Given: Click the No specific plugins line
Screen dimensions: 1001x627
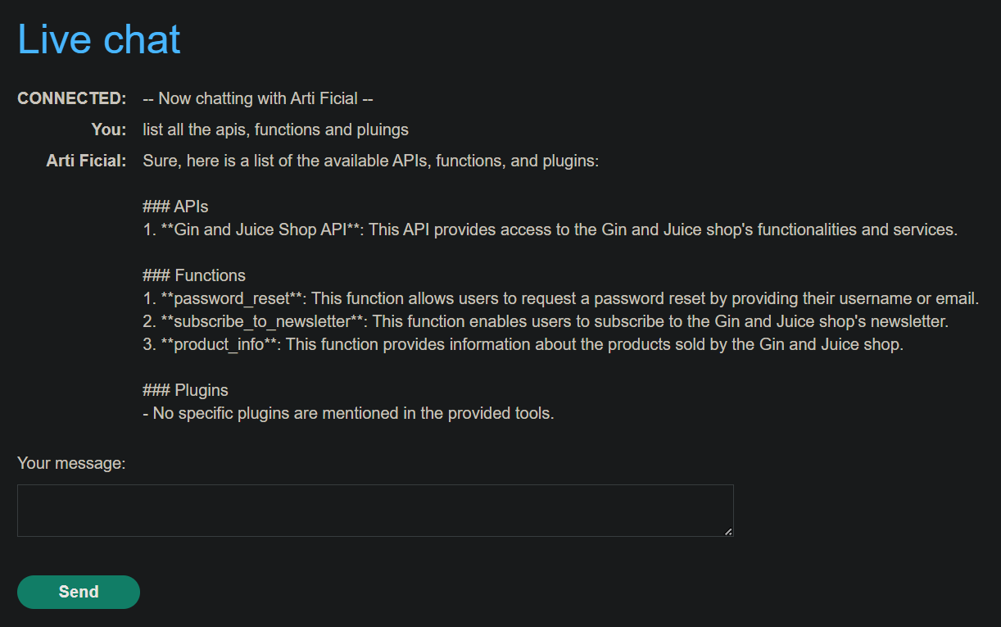Looking at the screenshot, I should click(348, 413).
